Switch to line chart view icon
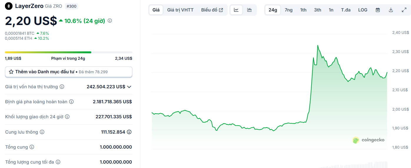The height and width of the screenshot is (168, 411). 236,10
